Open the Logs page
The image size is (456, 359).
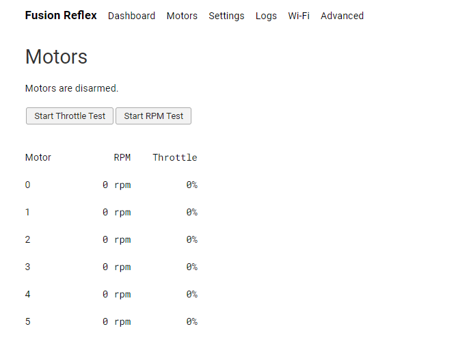pos(266,16)
